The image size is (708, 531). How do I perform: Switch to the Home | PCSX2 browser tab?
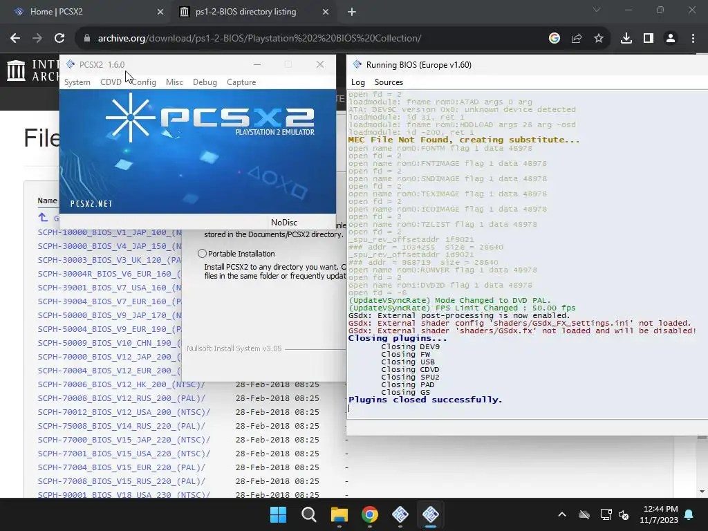pos(86,12)
